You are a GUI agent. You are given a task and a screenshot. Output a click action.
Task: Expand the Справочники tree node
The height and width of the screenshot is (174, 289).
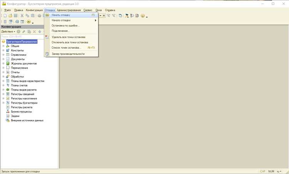point(3,55)
